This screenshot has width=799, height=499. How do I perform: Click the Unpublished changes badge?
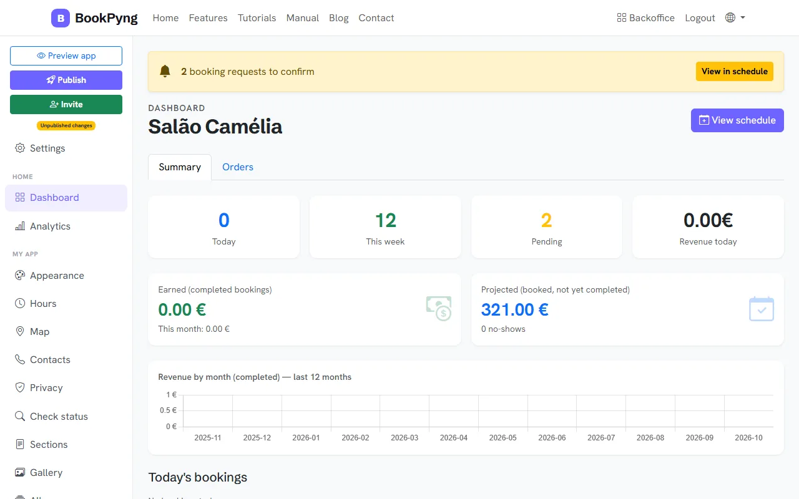[x=66, y=125]
